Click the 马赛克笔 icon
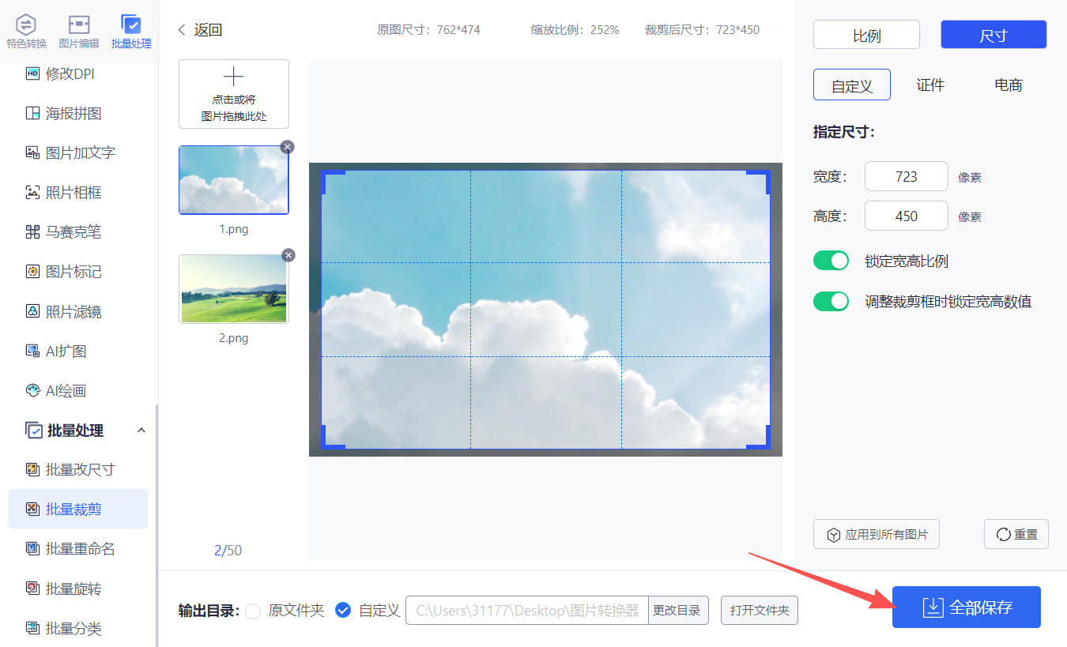The image size is (1067, 647). pos(32,231)
